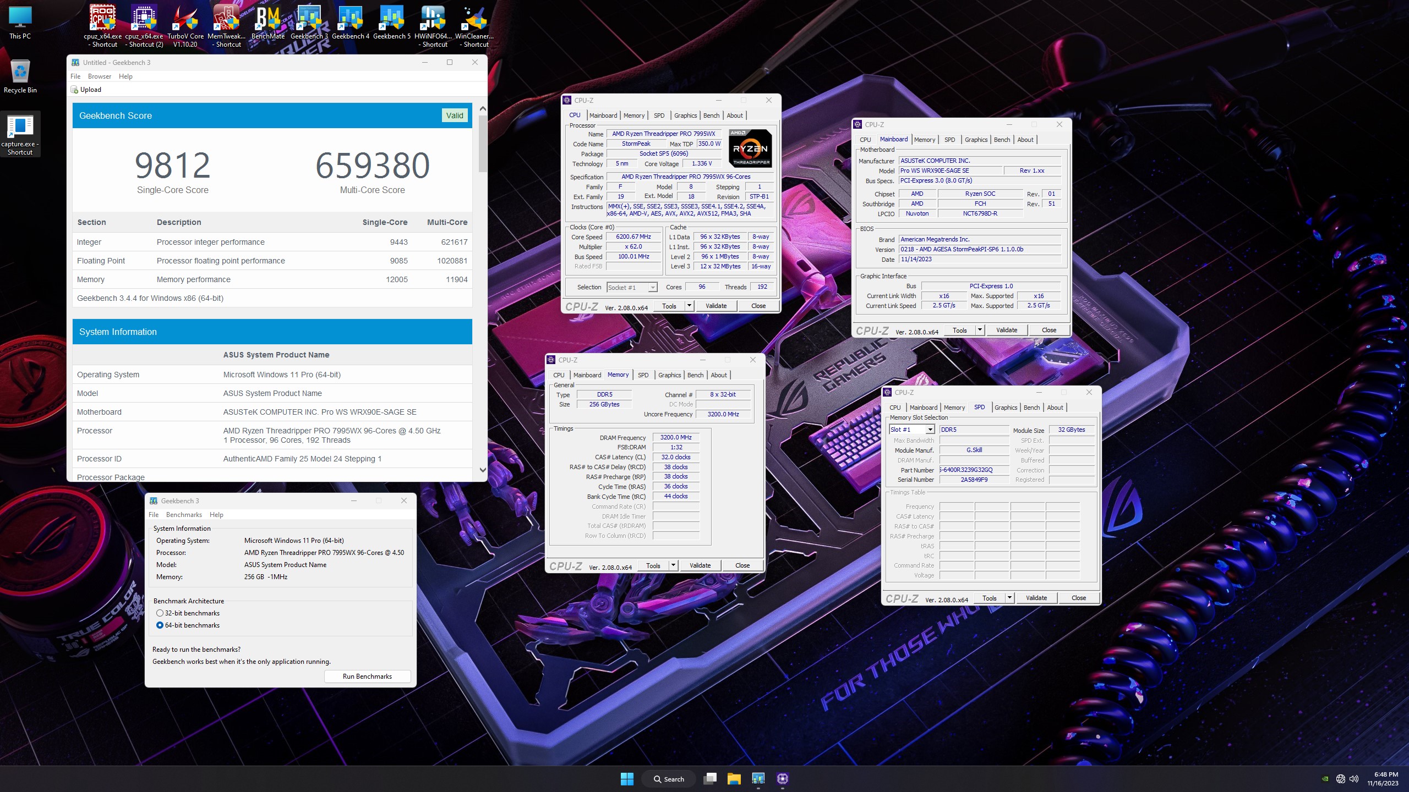The height and width of the screenshot is (792, 1409).
Task: Select TurboV Core V1.10.20 icon
Action: pyautogui.click(x=185, y=26)
